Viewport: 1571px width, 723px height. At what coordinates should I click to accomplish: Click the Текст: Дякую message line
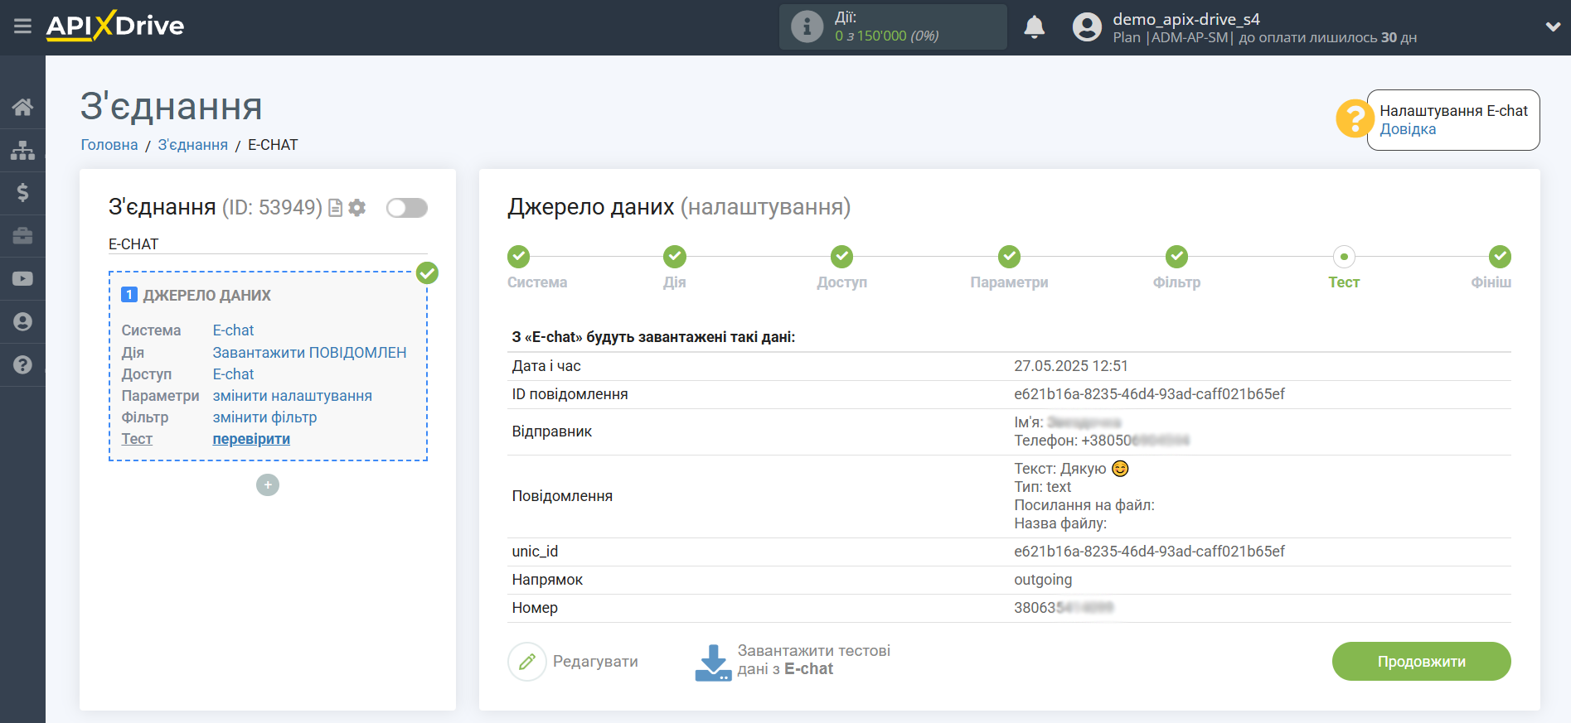(x=1071, y=469)
